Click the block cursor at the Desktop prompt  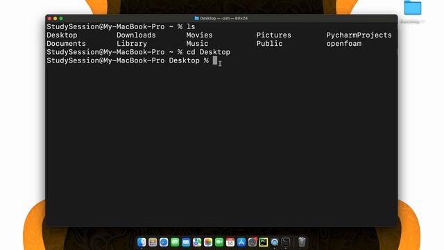[215, 60]
